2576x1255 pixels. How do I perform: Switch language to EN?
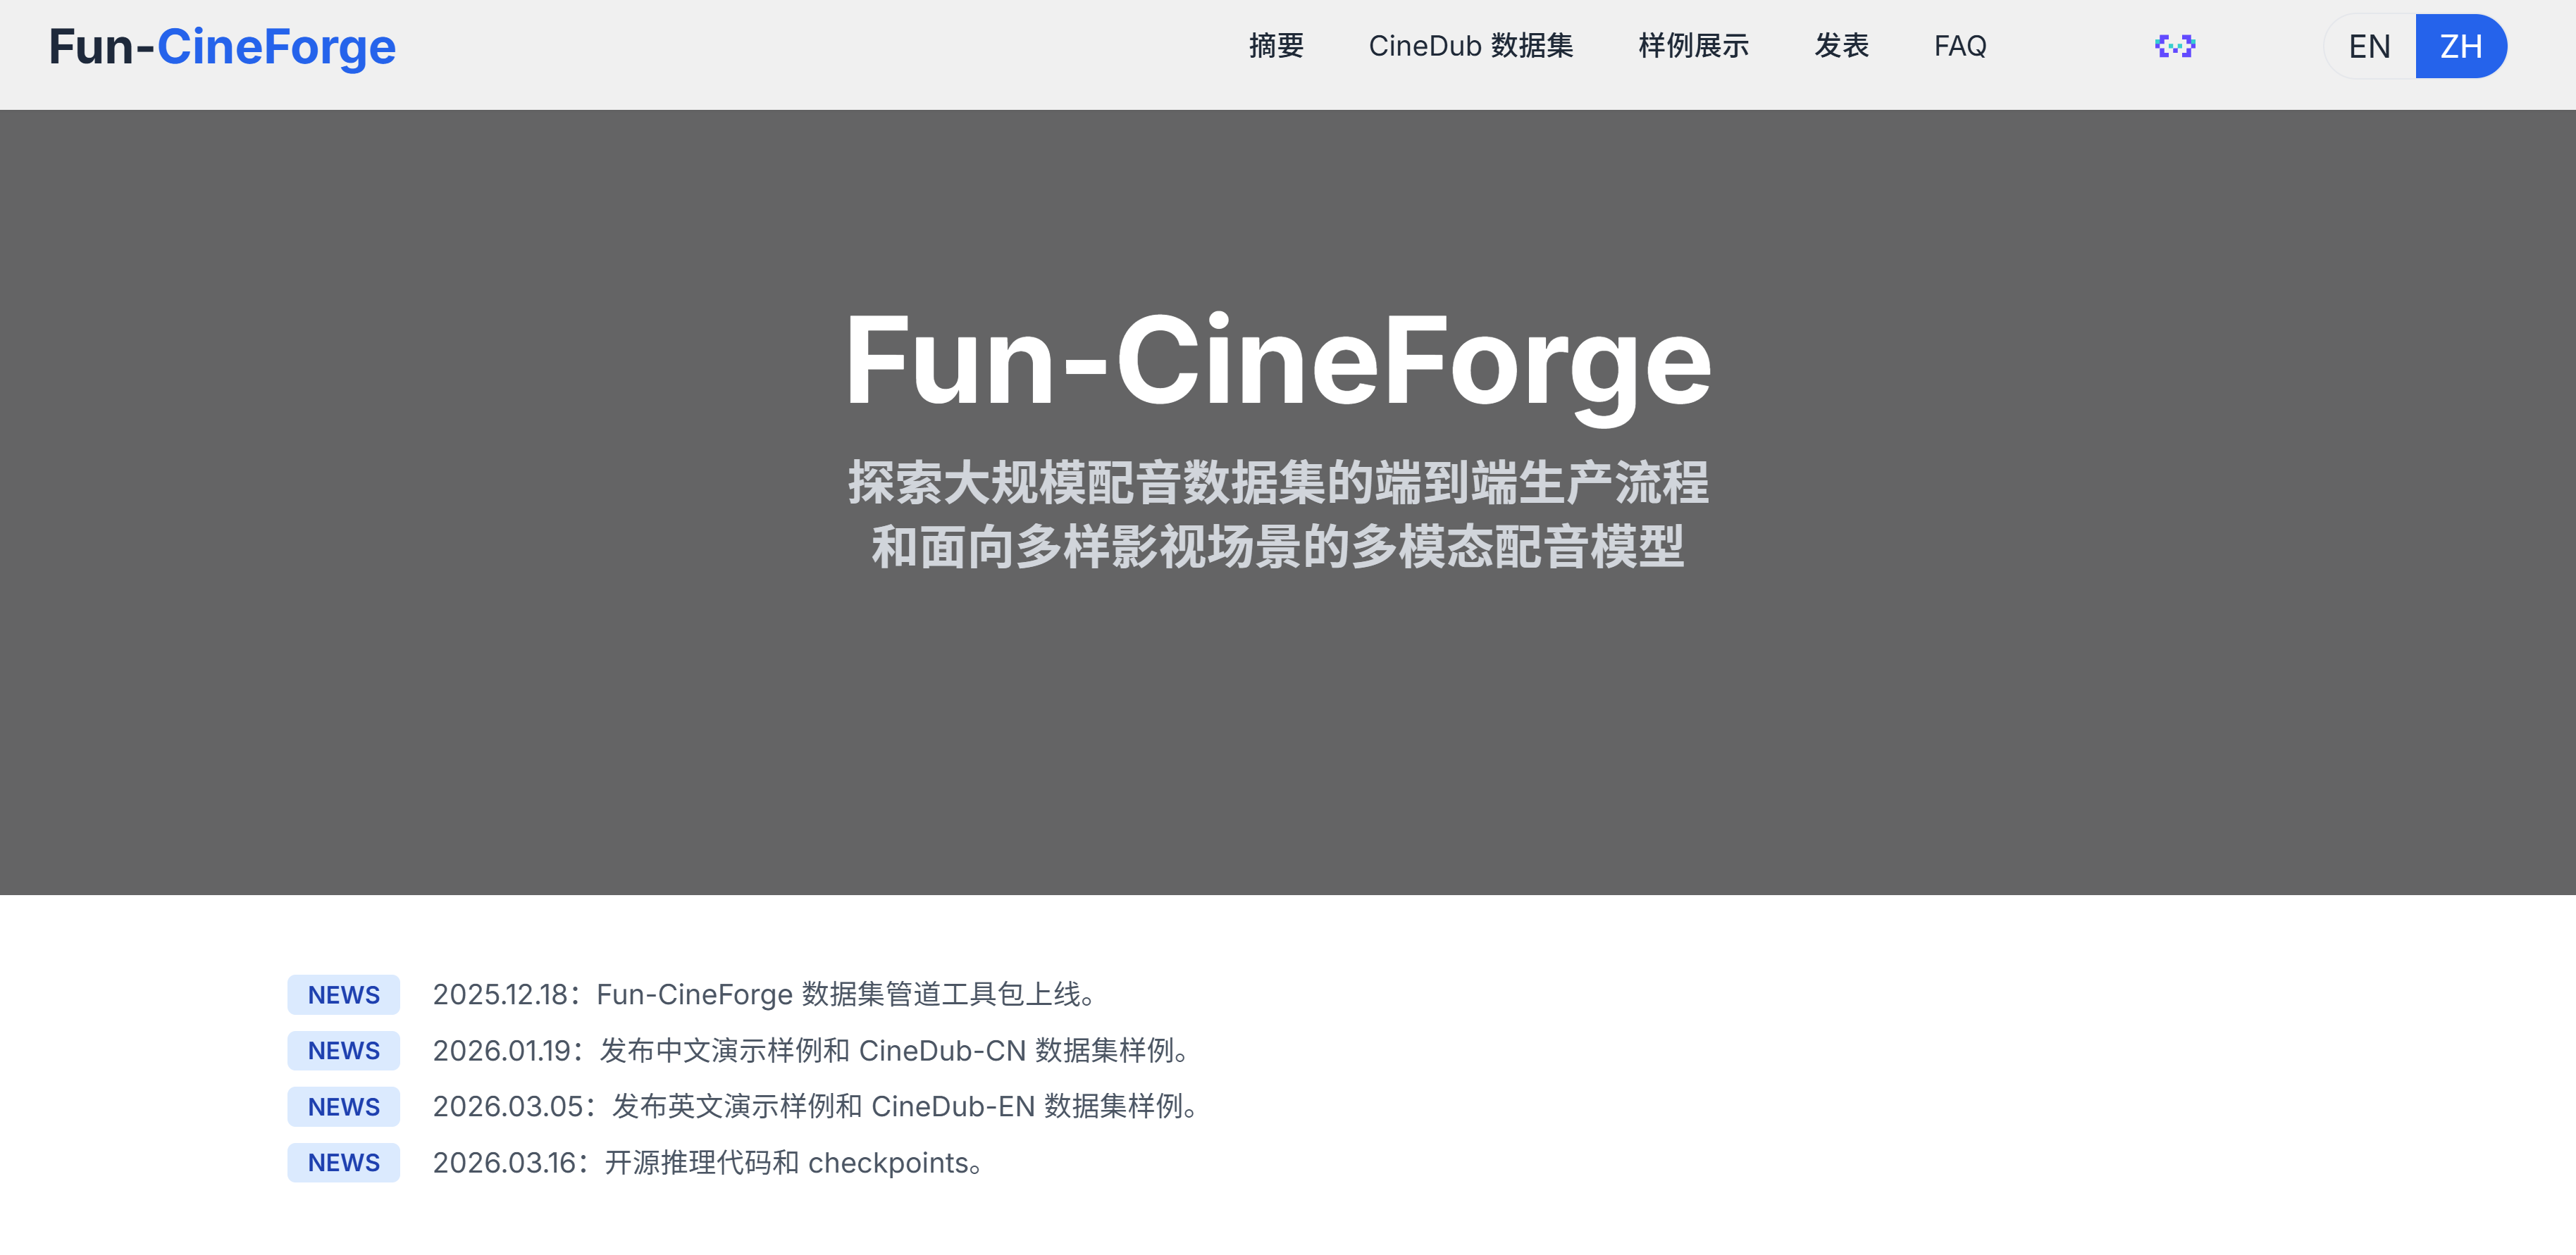[2368, 47]
